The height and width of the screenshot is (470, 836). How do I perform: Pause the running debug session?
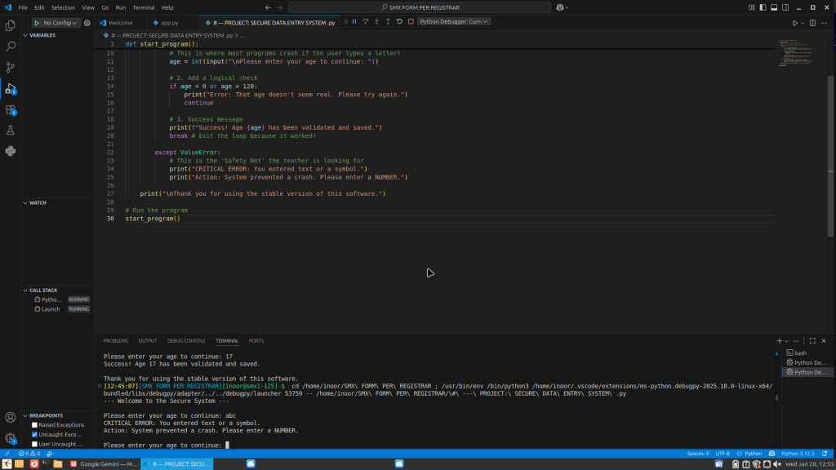354,22
